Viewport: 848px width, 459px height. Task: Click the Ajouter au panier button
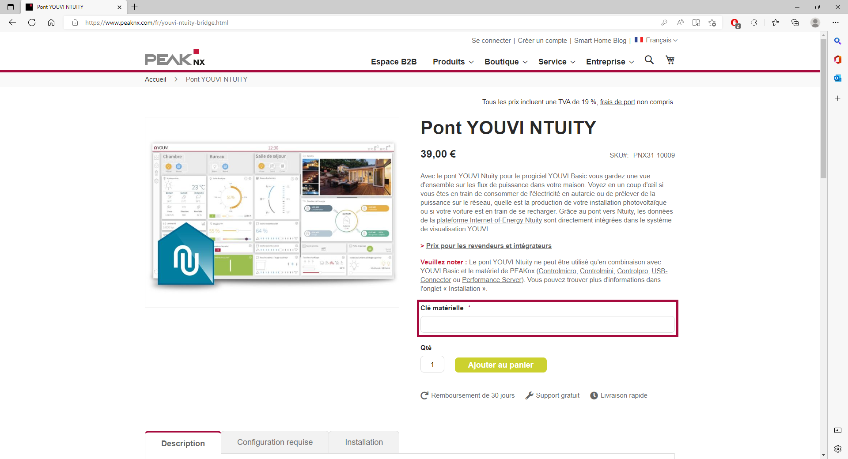pos(501,365)
